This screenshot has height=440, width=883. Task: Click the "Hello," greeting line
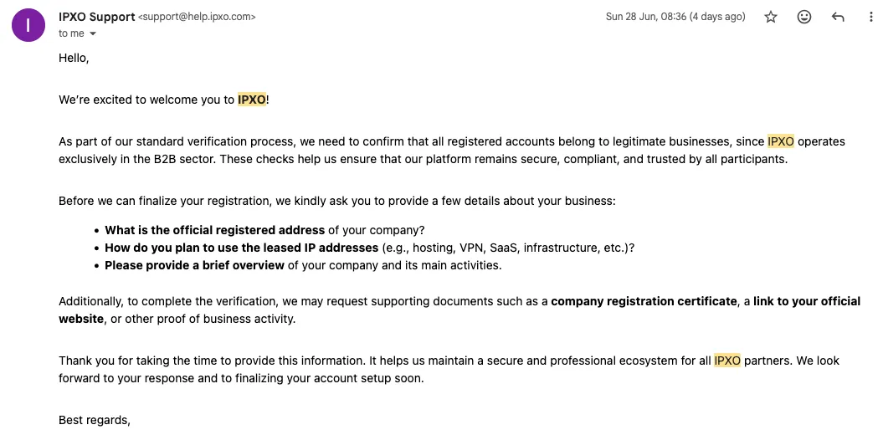click(74, 58)
